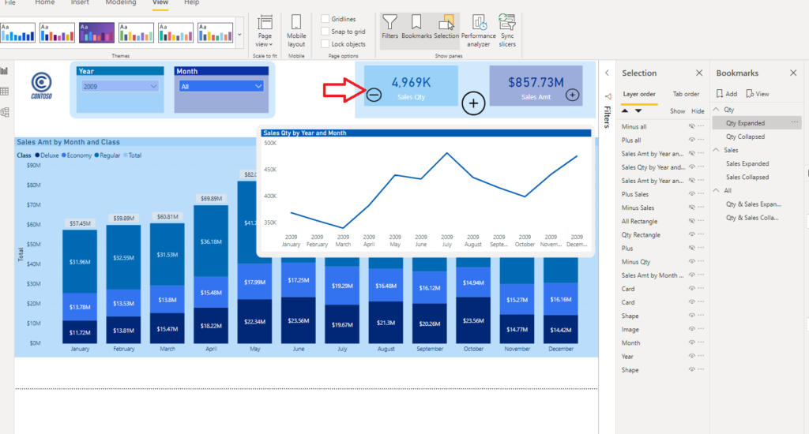Toggle visibility of Qty Rectangle layer
Image resolution: width=809 pixels, height=434 pixels.
pos(691,234)
